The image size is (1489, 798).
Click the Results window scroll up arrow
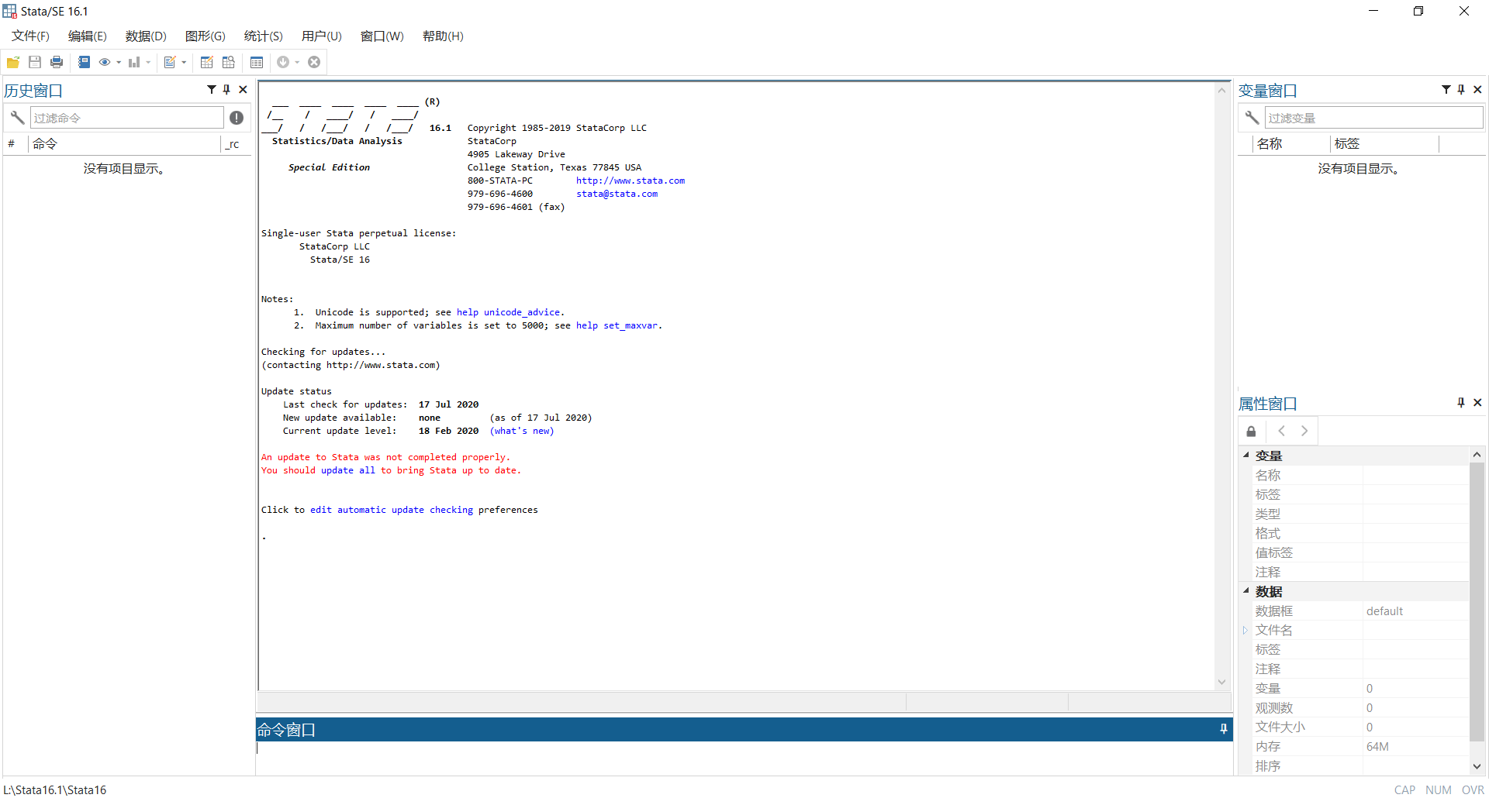point(1222,91)
